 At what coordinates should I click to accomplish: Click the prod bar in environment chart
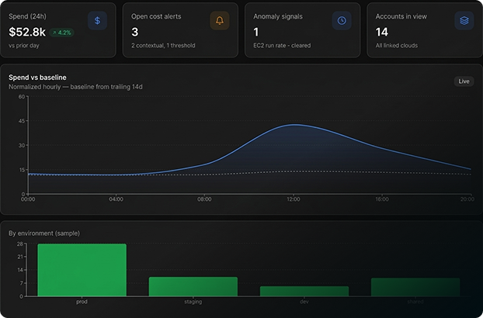coord(82,270)
